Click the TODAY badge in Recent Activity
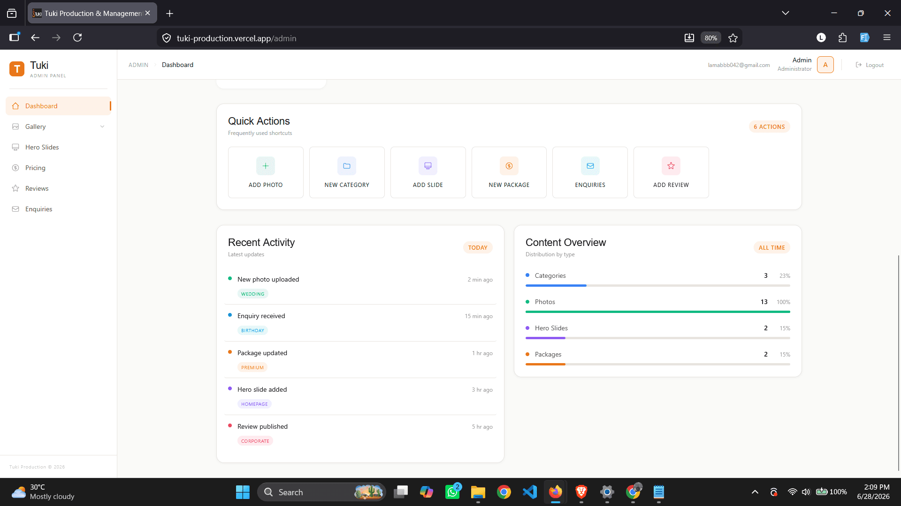Image resolution: width=901 pixels, height=506 pixels. click(x=478, y=247)
